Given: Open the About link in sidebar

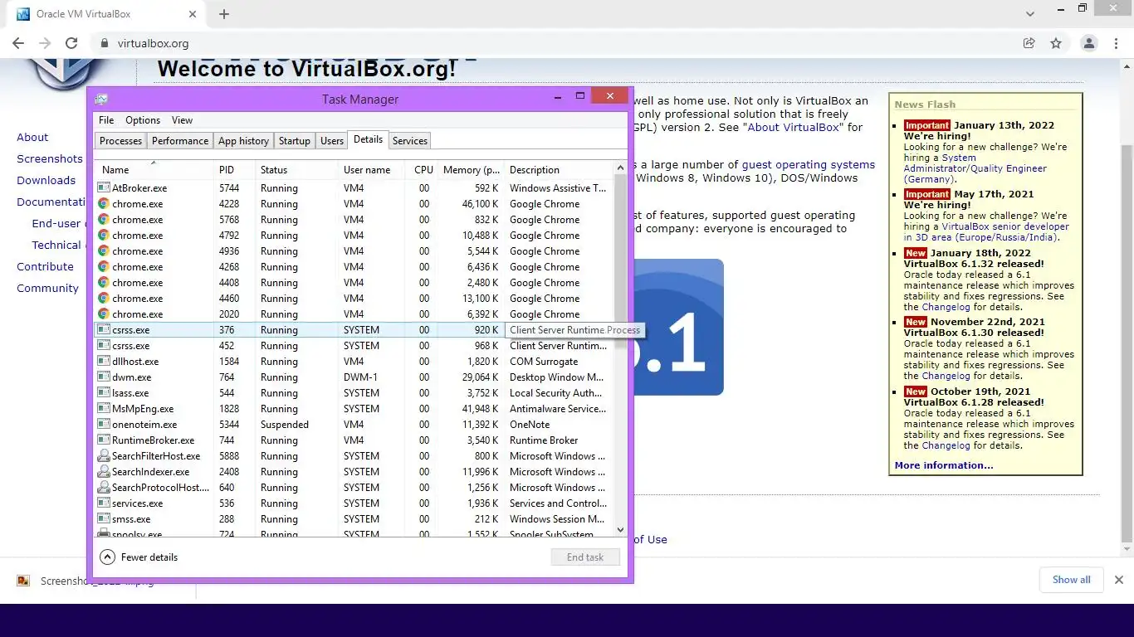Looking at the screenshot, I should [x=32, y=138].
